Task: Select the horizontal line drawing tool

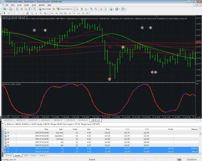Action: click(19, 13)
